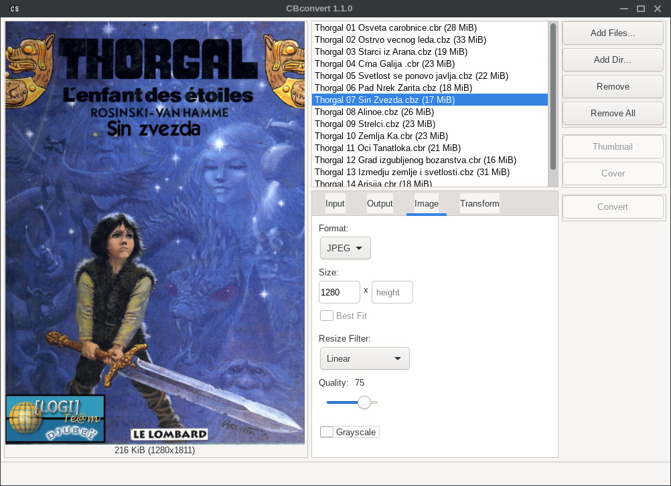671x486 pixels.
Task: Click the file list vertical scrollbar
Action: click(552, 97)
